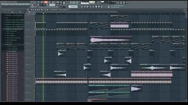Open the playlist options menu arrow
Image resolution: width=188 pixels, height=105 pixels.
tap(26, 10)
